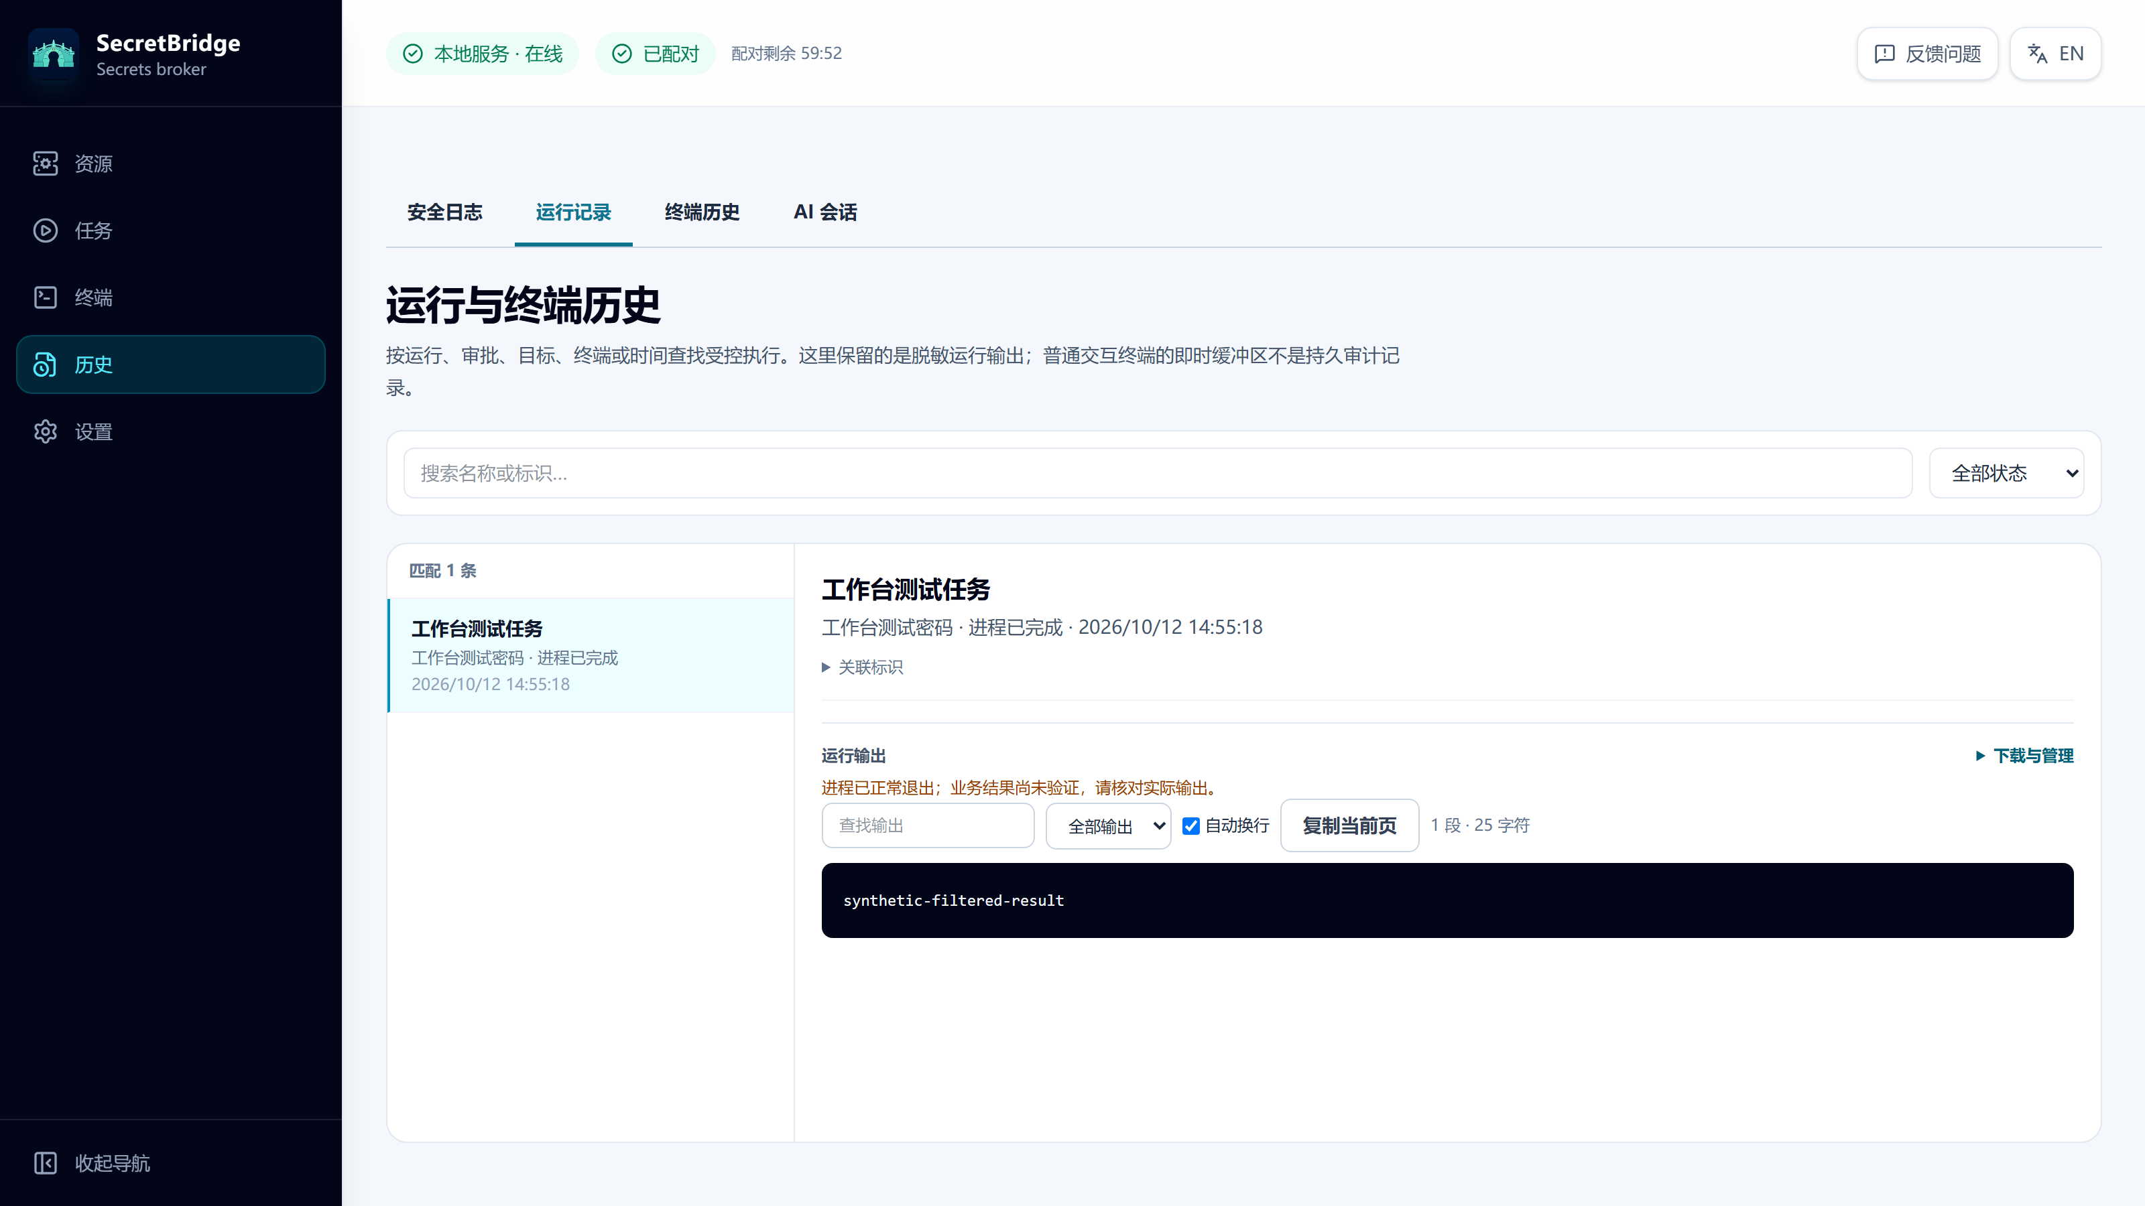
Task: Open the 资源 resources sidebar icon
Action: 45,163
